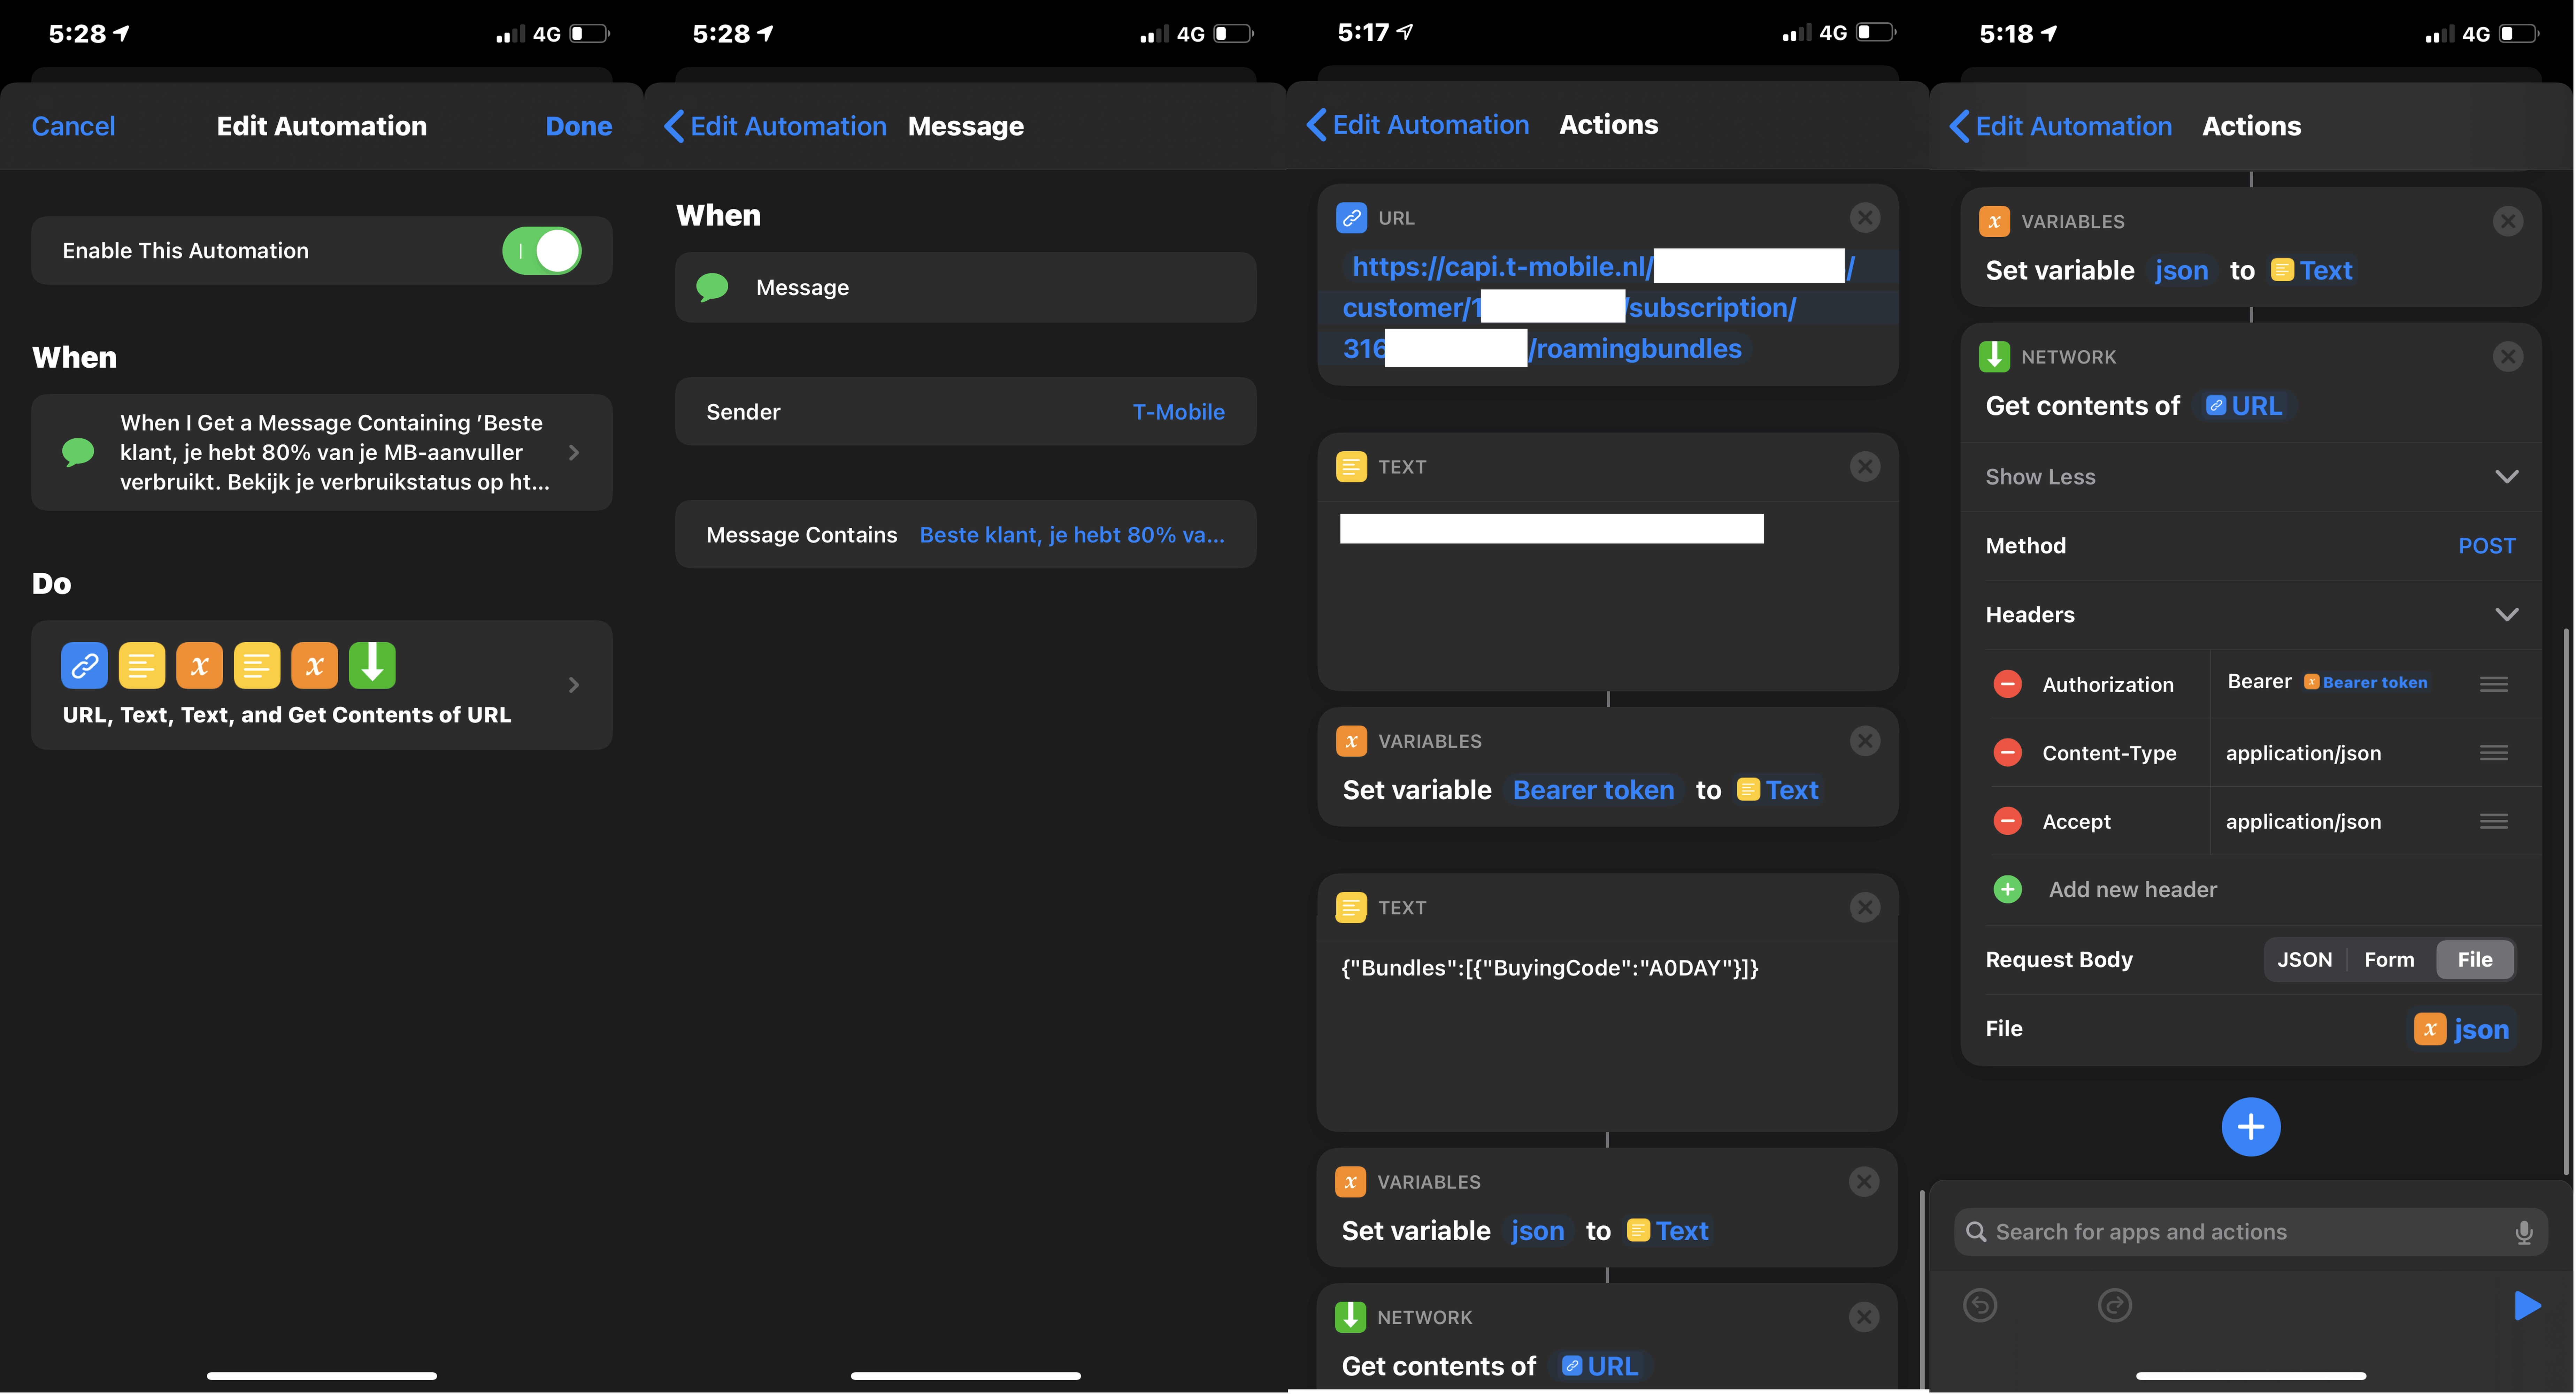
Task: Tap the undo arrow icon
Action: (1980, 1305)
